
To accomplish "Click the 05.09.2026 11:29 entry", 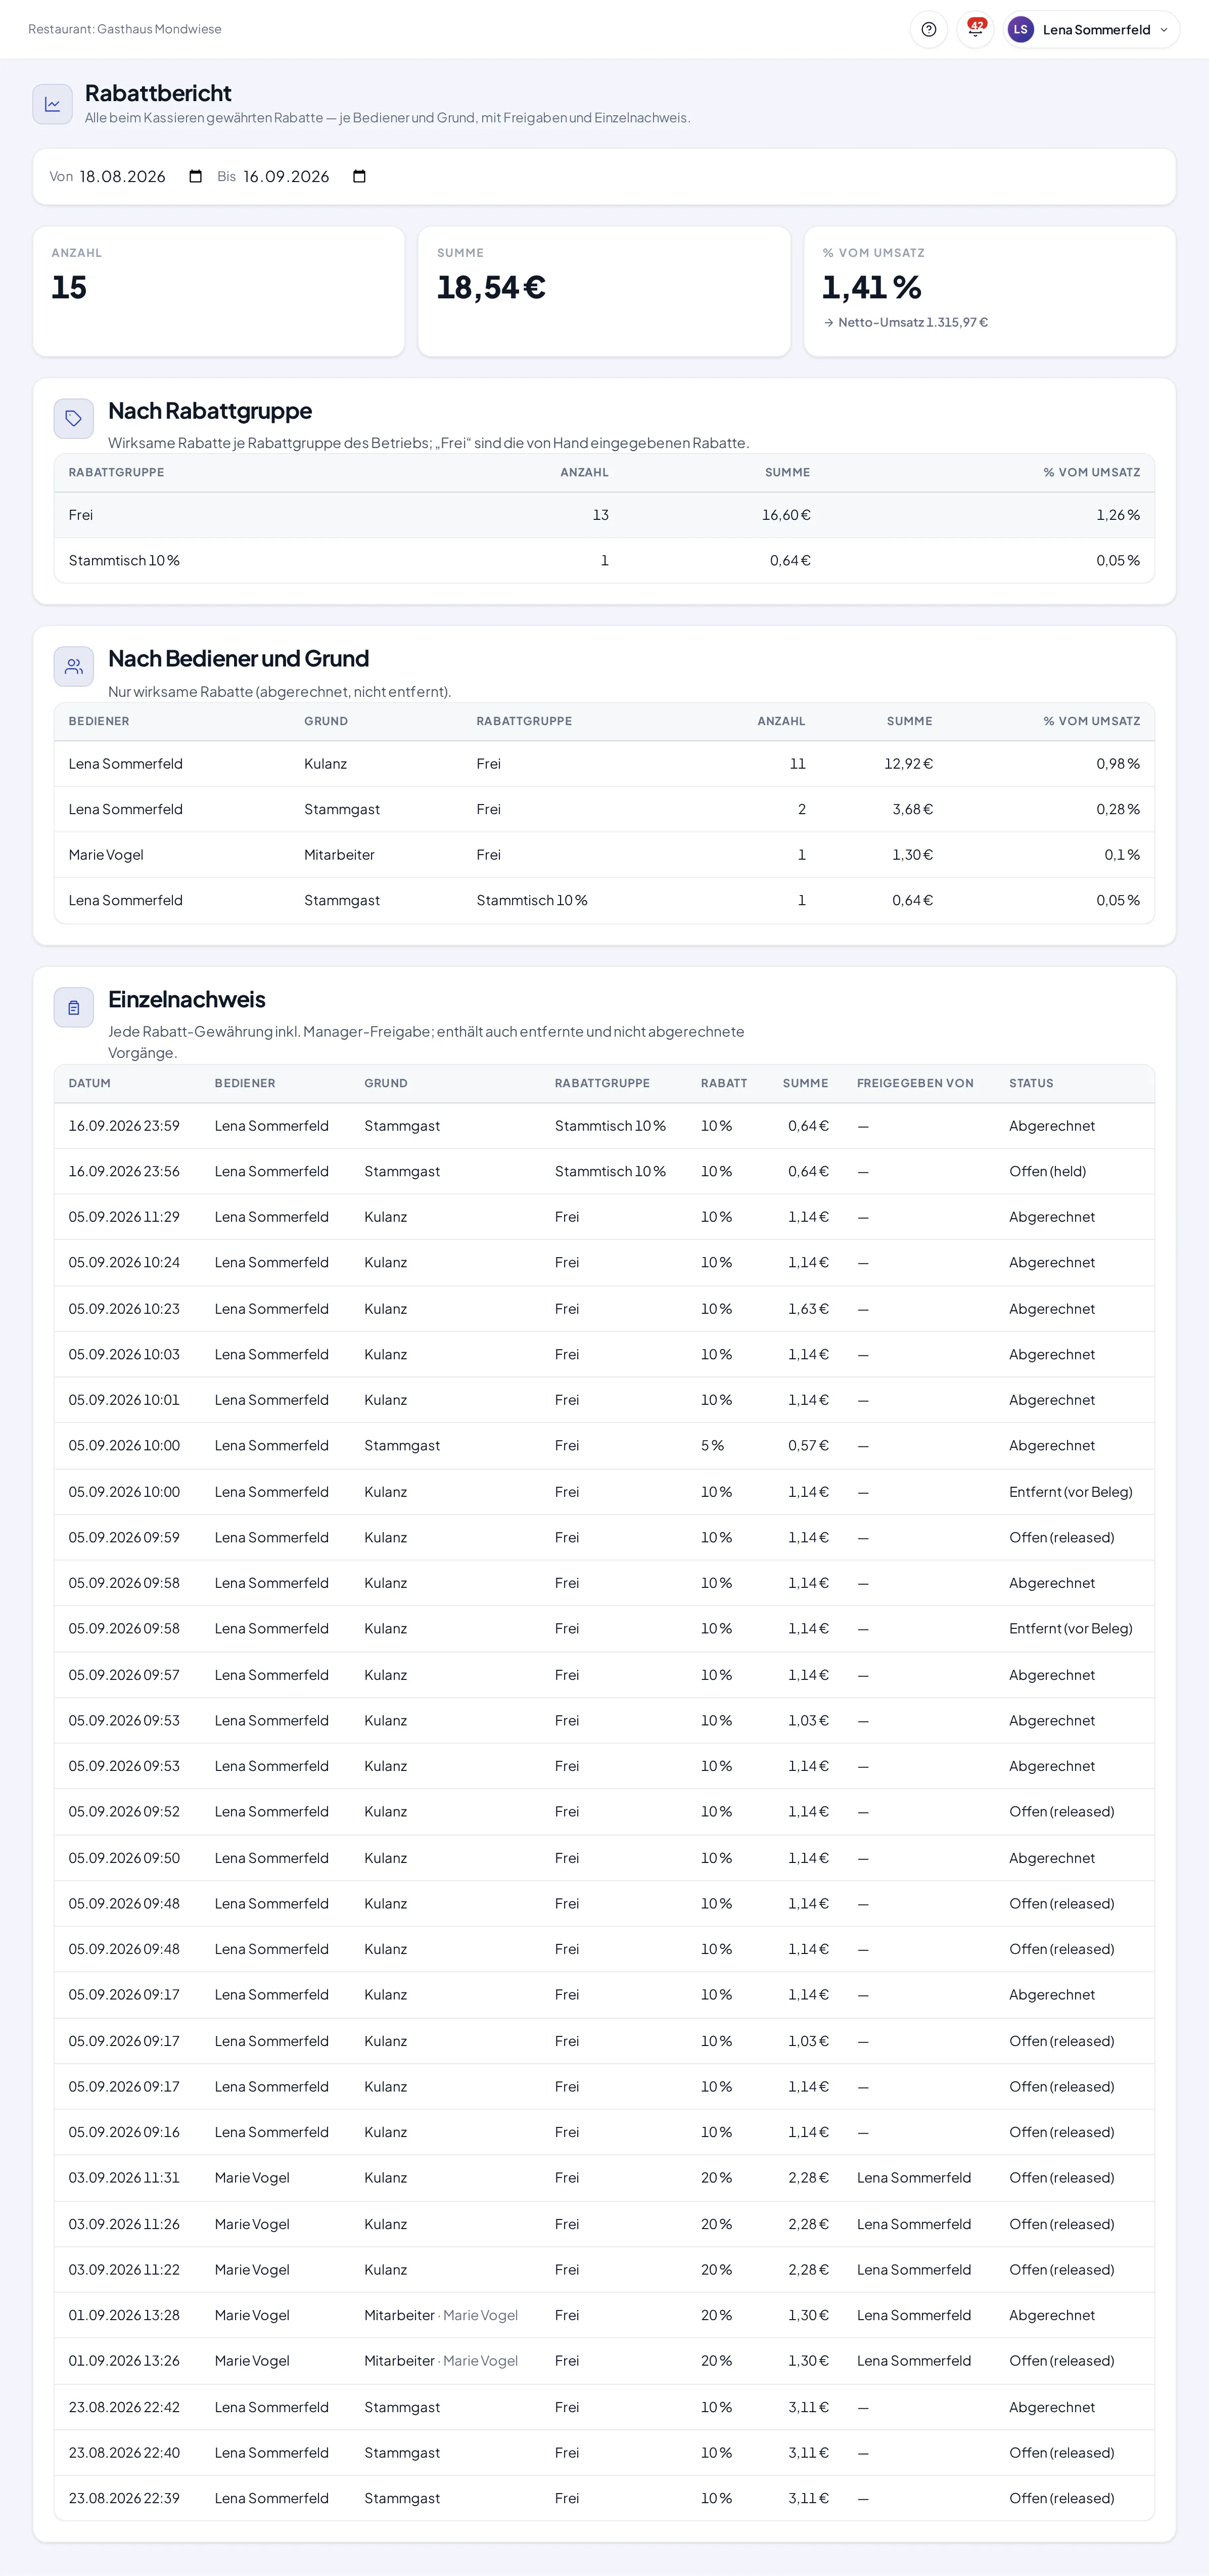I will click(604, 1217).
